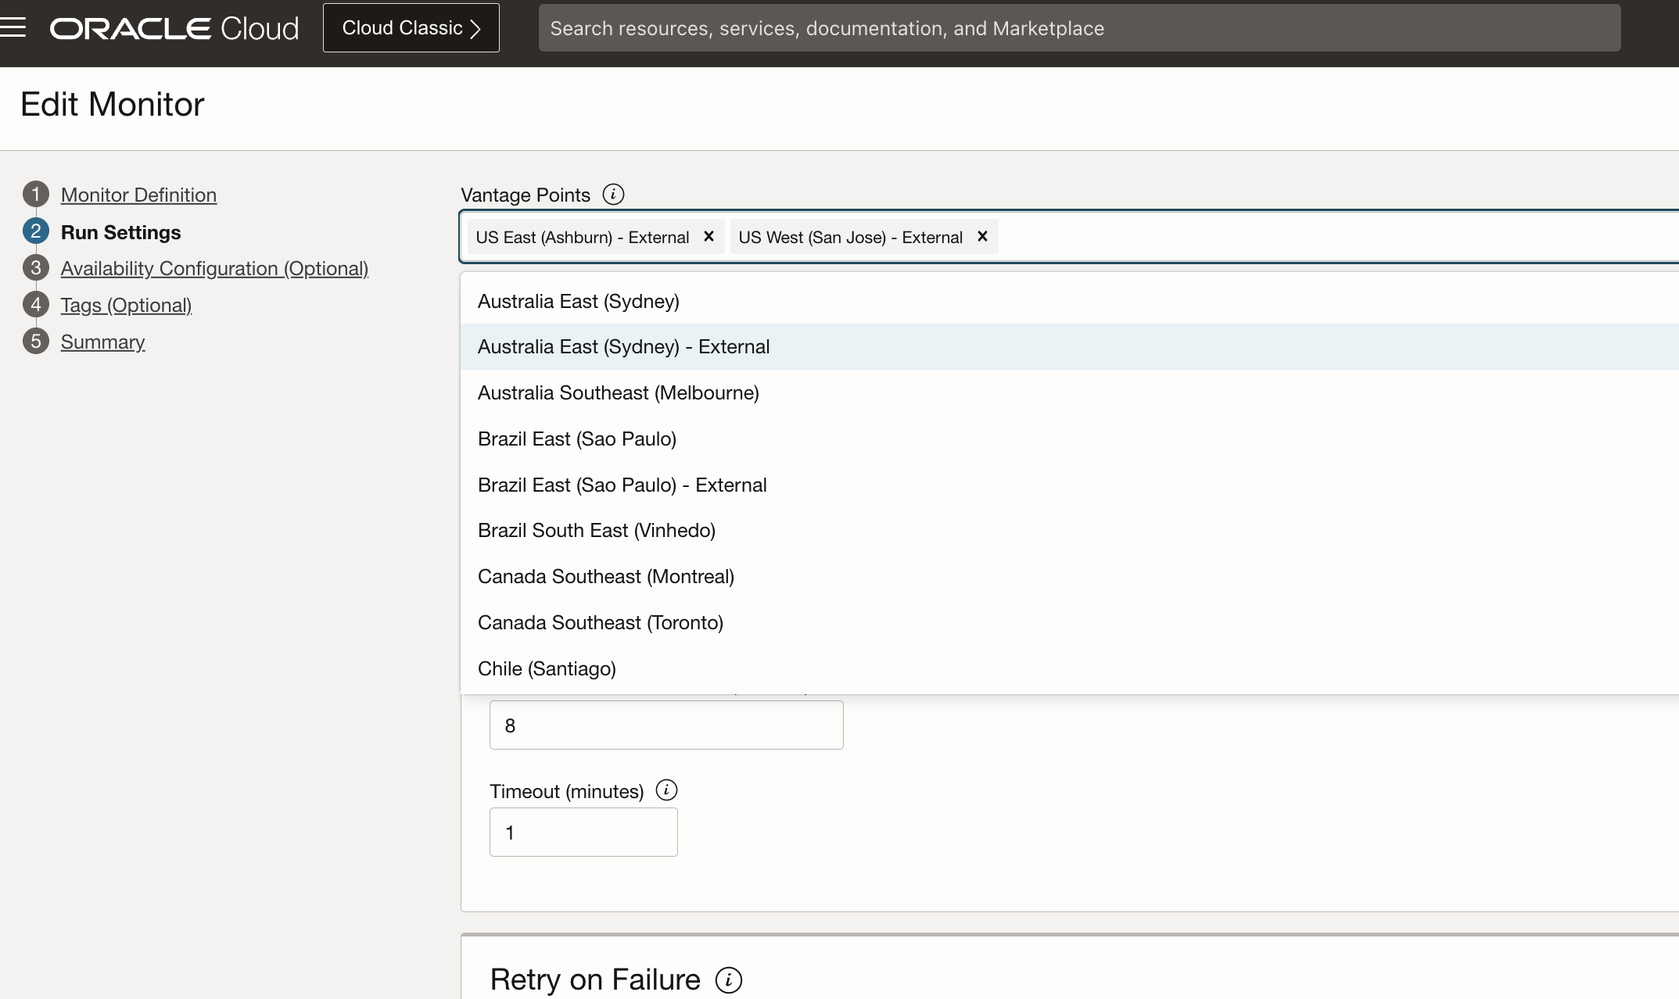Choose Brazil East (Sao Paulo) - External
Screen dimensions: 1679x999
(x=622, y=485)
